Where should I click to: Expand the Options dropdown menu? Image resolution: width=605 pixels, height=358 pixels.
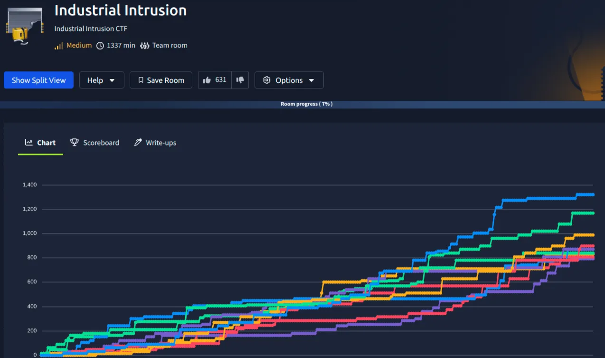click(x=289, y=80)
